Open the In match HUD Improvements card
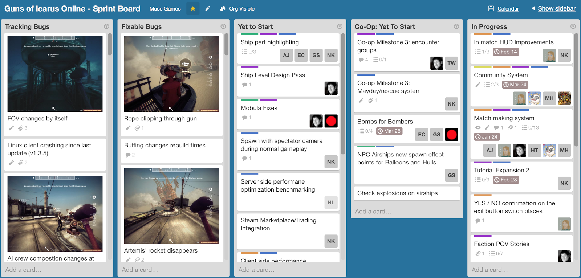 (x=521, y=48)
